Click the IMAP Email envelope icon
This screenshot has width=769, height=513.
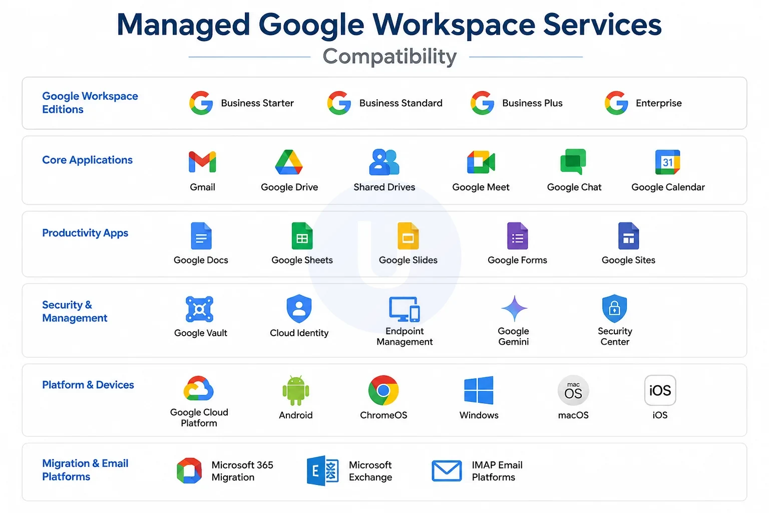(x=447, y=470)
